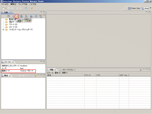This screenshot has width=152, height=114.
Task: Select the 集計テーブル tree folder
Action: (13, 22)
